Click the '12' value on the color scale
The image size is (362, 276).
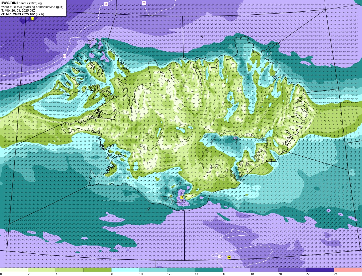(169, 274)
